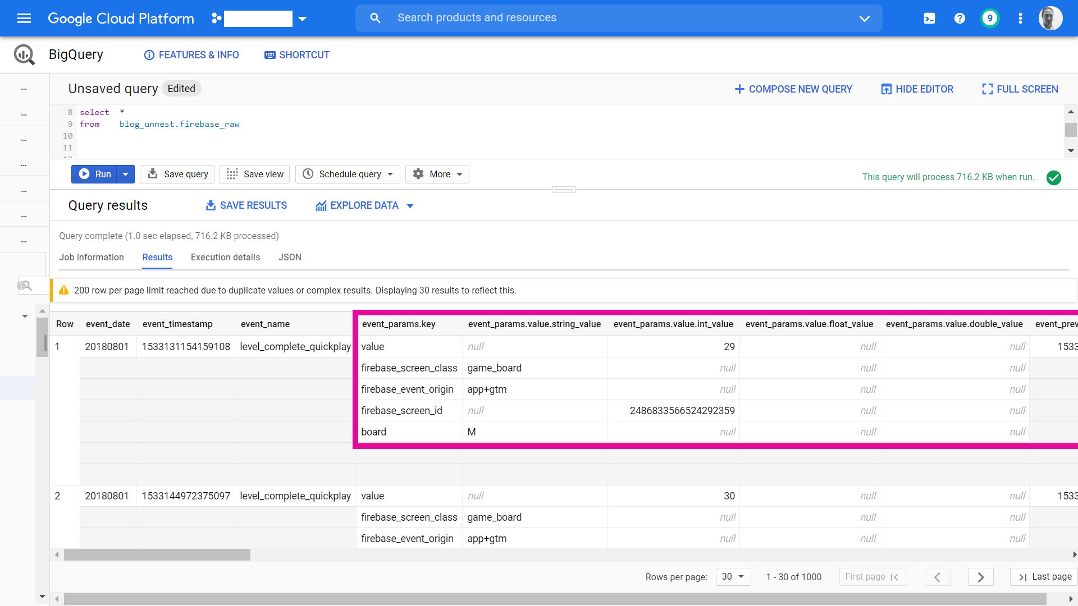The height and width of the screenshot is (606, 1078).
Task: Switch to the Job information tab
Action: 92,257
